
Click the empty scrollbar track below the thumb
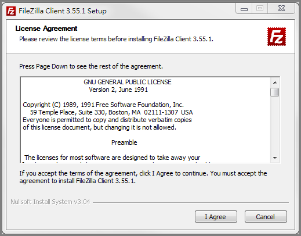click(275, 125)
